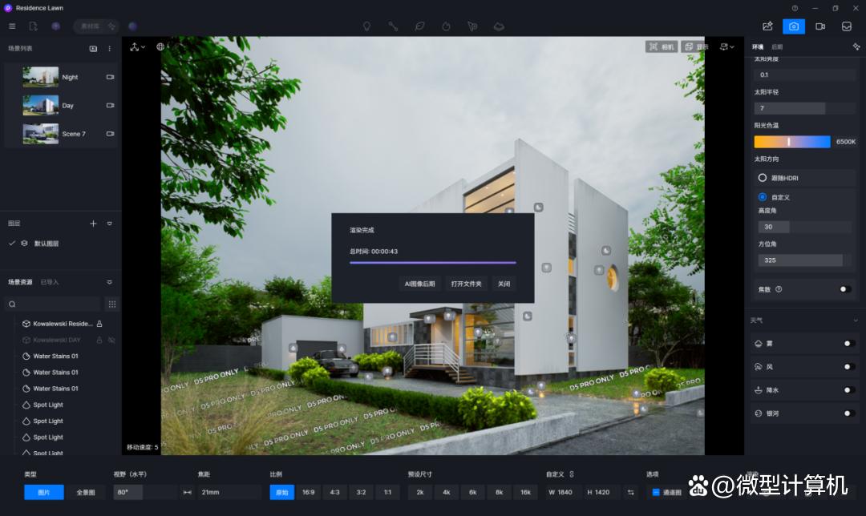Viewport: 866px width, 516px height.
Task: Adjust the 阳光色温 color temperature slider
Action: (791, 142)
